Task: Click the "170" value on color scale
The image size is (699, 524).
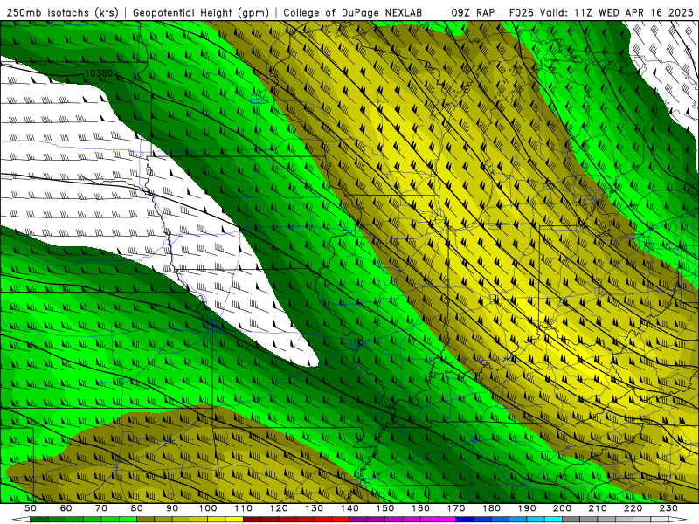Action: [x=456, y=508]
